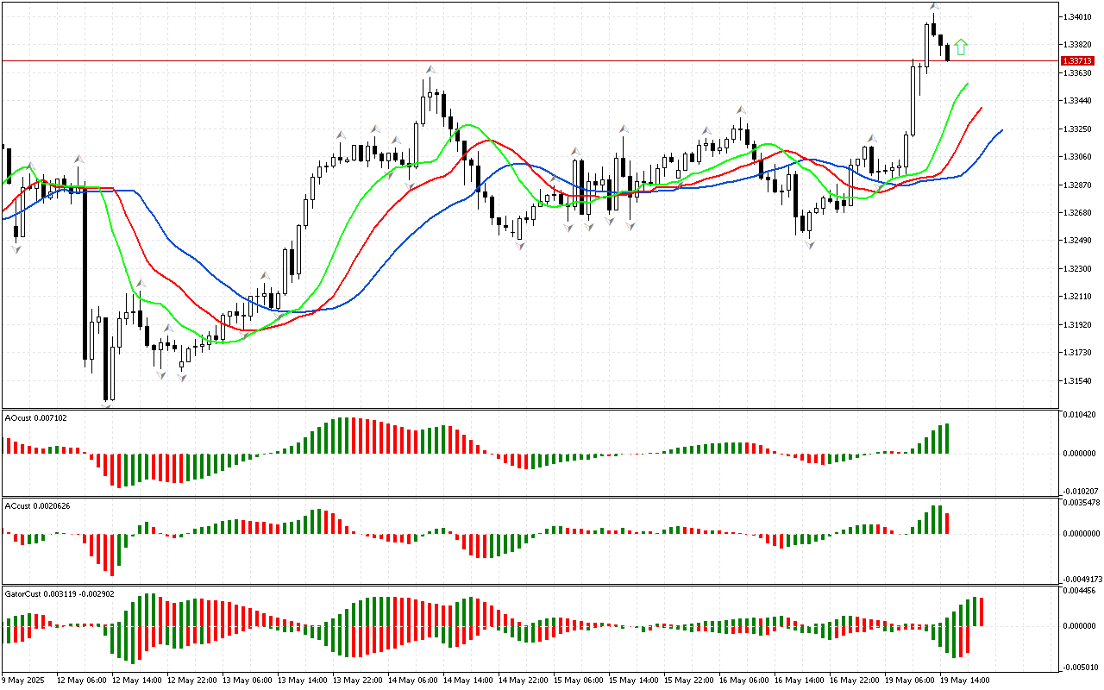The height and width of the screenshot is (690, 1104).
Task: Click the AOcust indicator label
Action: pos(35,418)
